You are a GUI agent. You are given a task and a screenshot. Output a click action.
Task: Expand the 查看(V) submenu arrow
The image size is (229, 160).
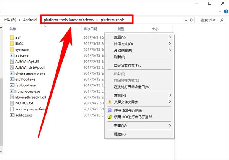170,37
